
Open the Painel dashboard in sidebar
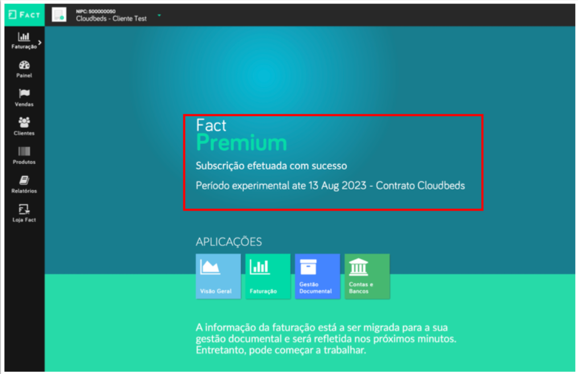coord(24,69)
